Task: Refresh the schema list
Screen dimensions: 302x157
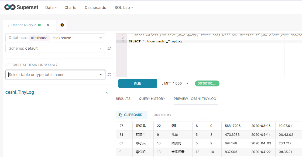Action: click(109, 48)
